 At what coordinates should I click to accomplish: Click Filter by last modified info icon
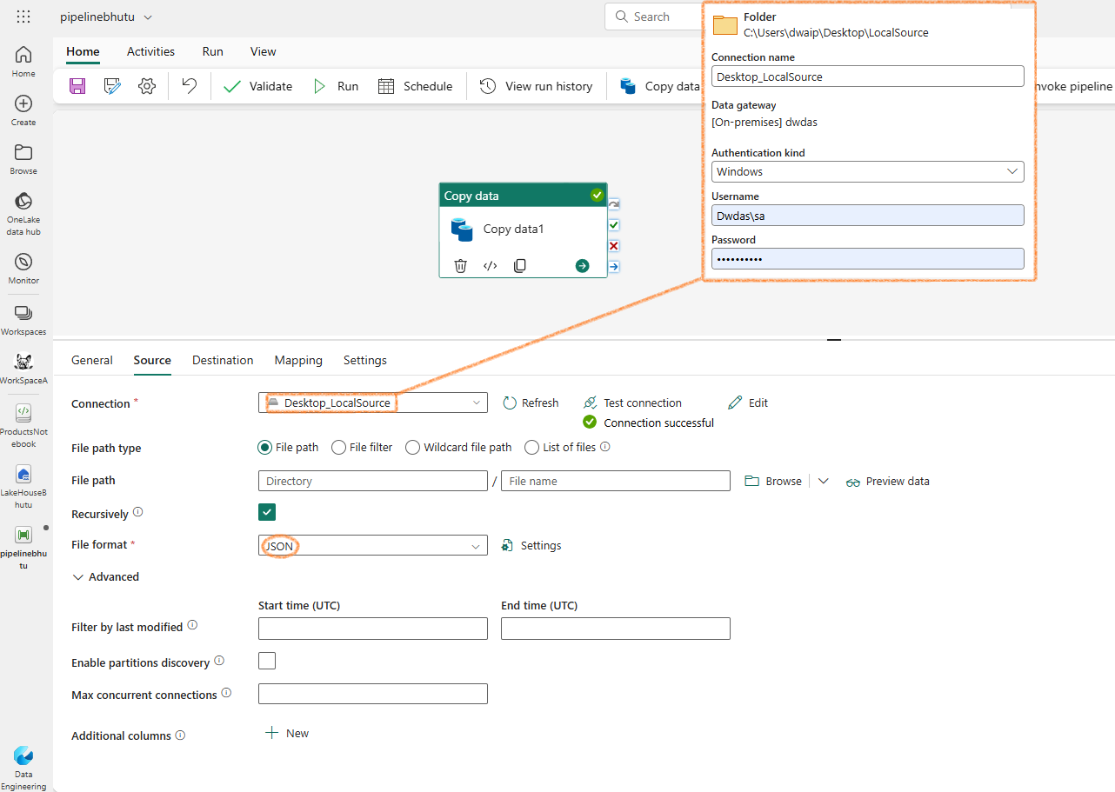click(x=192, y=625)
